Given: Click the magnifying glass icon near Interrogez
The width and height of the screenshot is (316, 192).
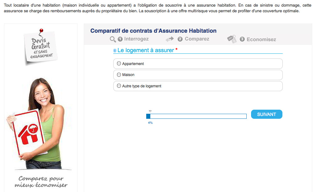Looking at the screenshot, I should [x=113, y=39].
